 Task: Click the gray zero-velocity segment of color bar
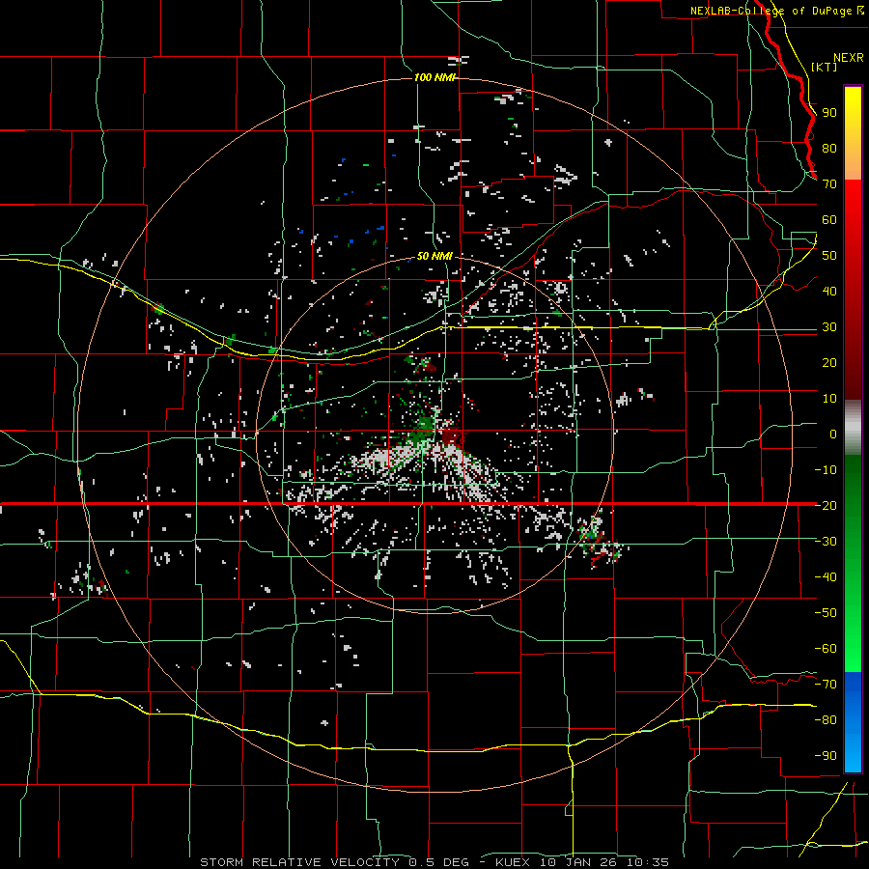point(853,428)
